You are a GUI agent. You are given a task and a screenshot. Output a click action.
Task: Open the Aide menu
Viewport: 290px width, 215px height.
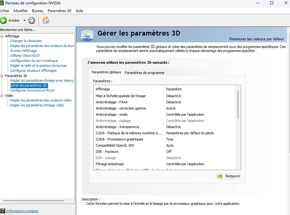pyautogui.click(x=79, y=11)
